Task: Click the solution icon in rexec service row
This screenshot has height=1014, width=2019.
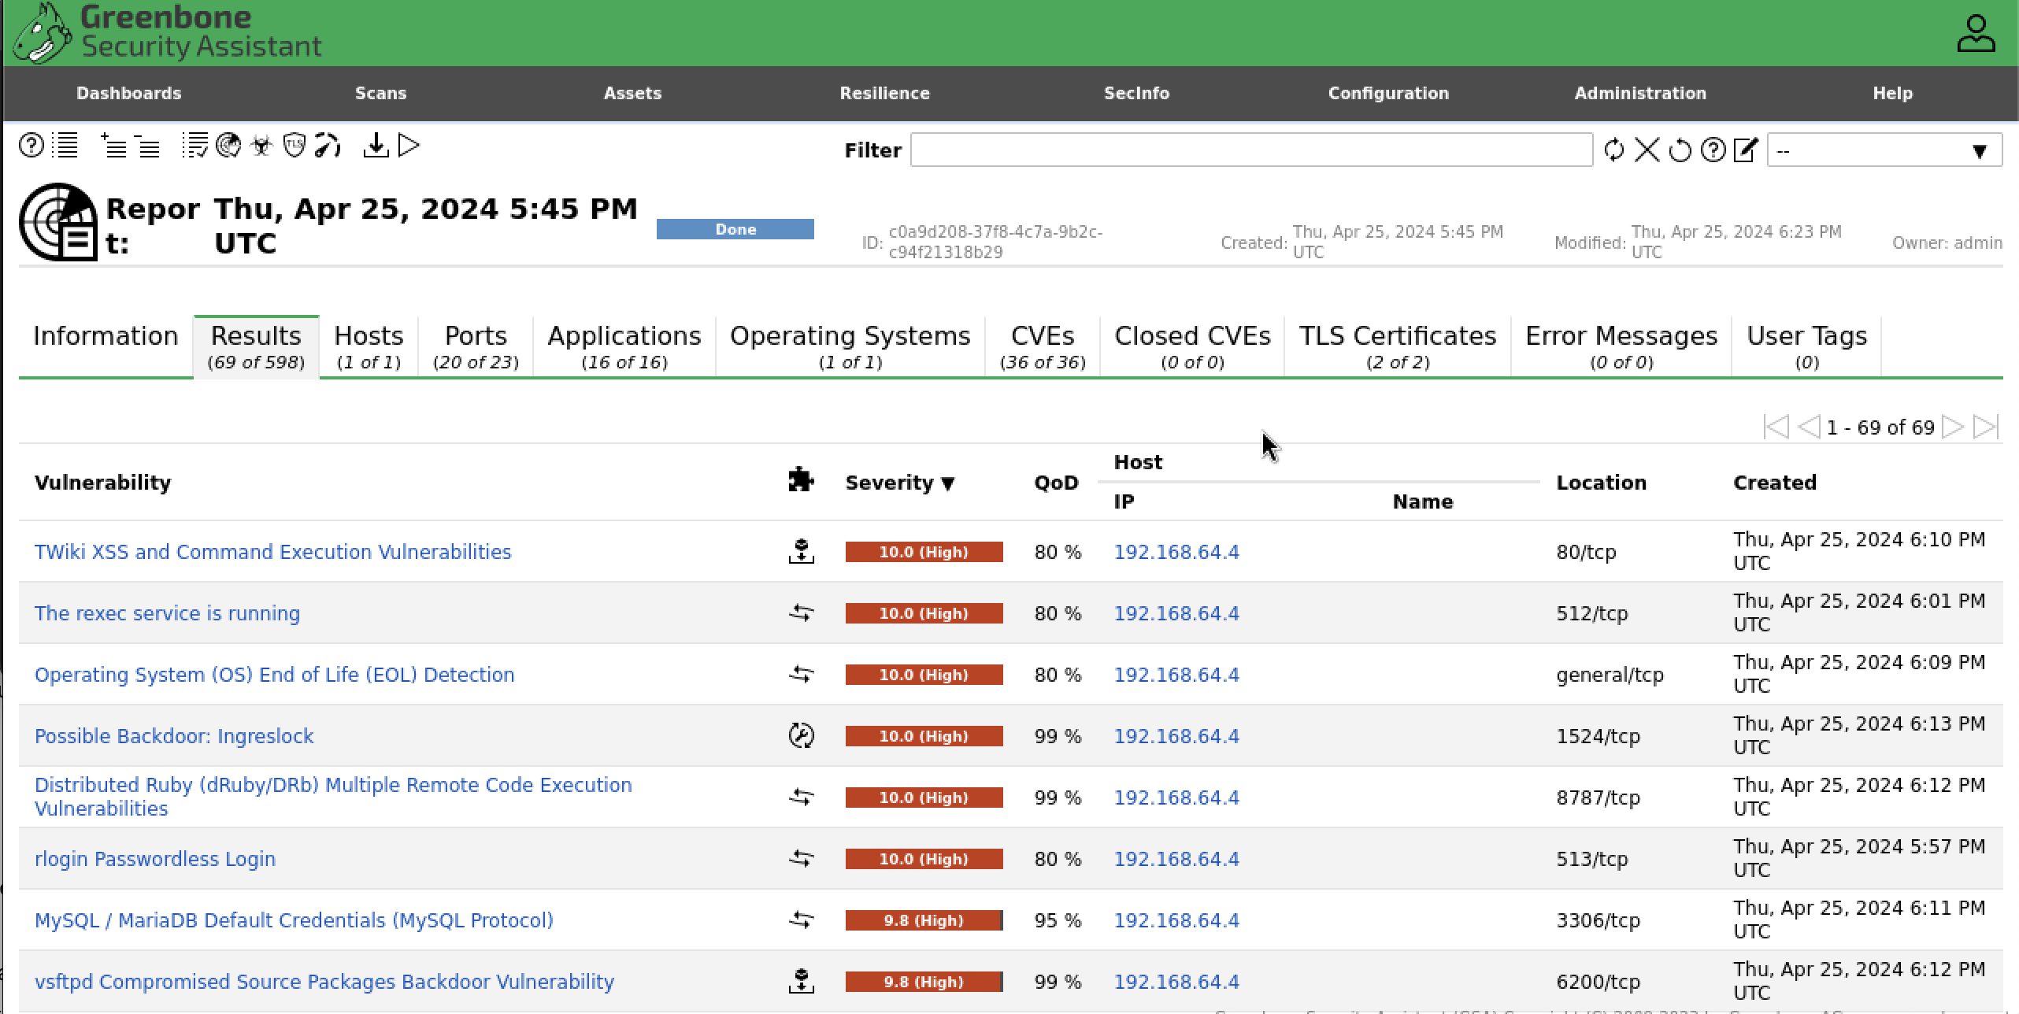Action: 801,612
